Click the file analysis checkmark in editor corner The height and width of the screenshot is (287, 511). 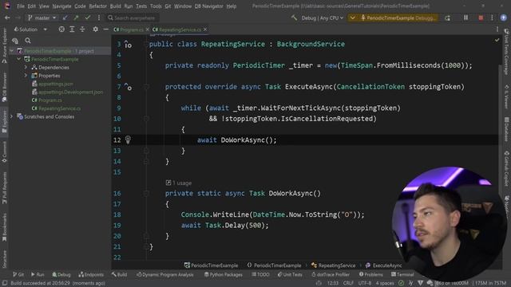pyautogui.click(x=497, y=40)
